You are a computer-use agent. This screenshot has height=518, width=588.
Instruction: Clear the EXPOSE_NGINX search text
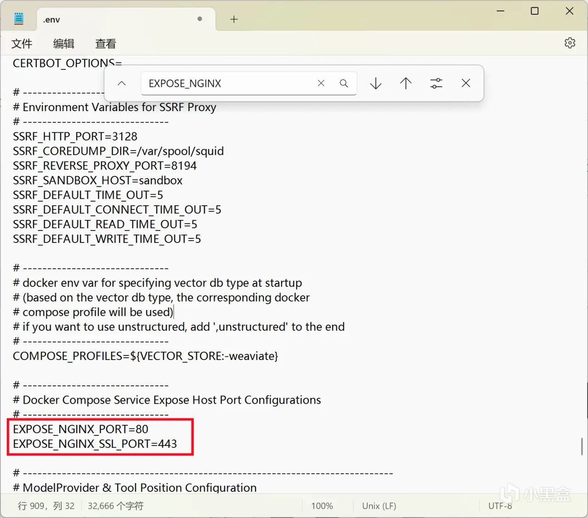(321, 83)
